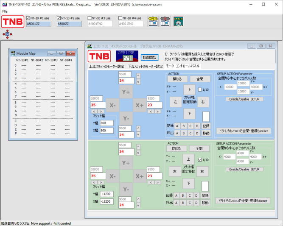Click right stepper under X+ value, green panel

tap(157, 182)
